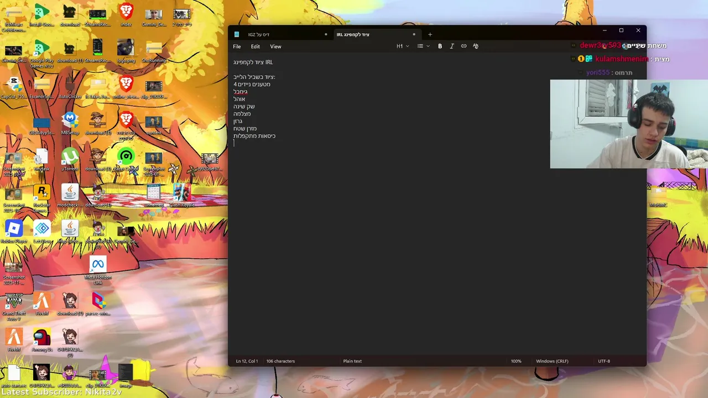
Task: Select the EscanorSol... folder icon
Action: 41,87
